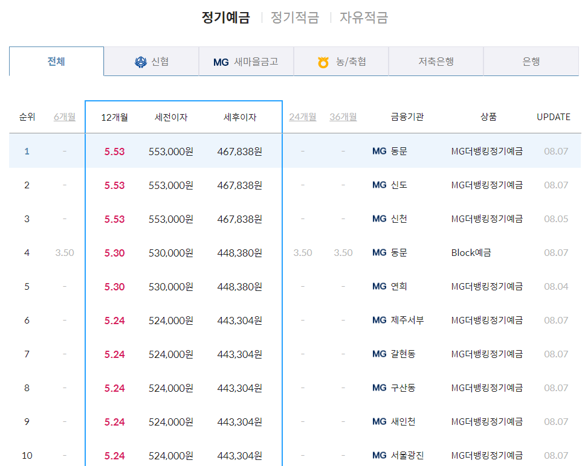
Task: Click 467,838원 in rank 2 row
Action: 240,185
